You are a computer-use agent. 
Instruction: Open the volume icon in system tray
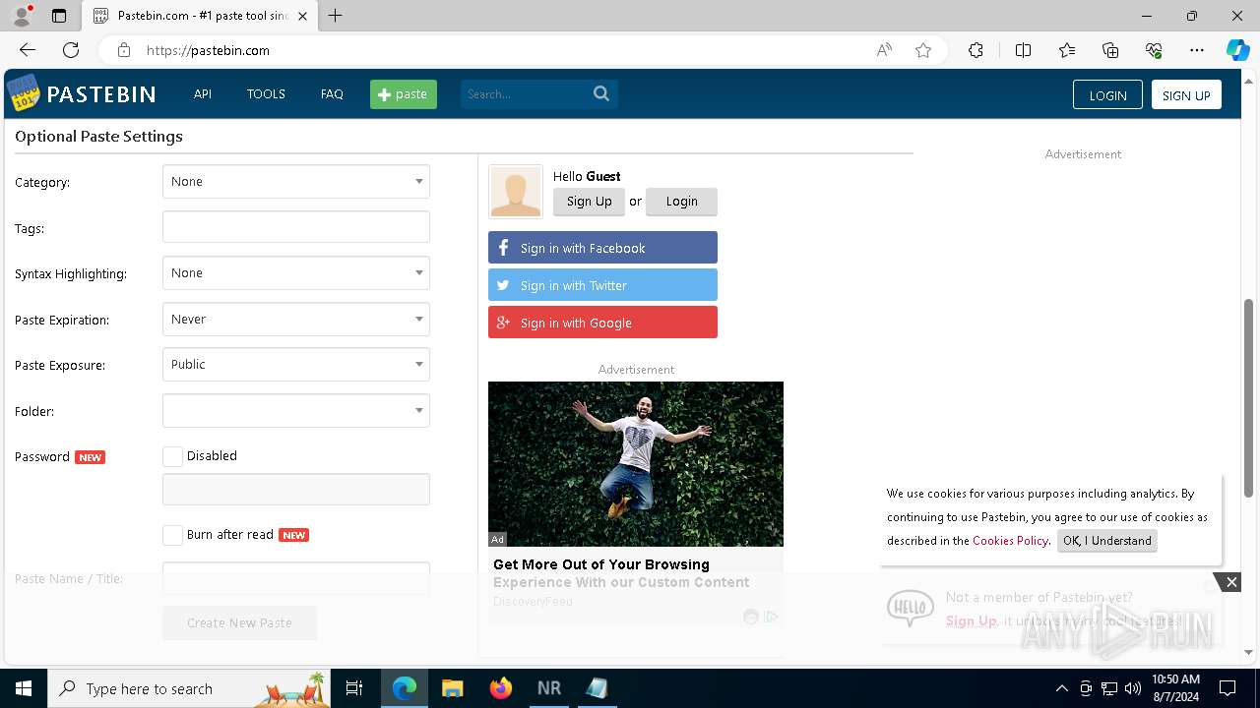pos(1133,688)
